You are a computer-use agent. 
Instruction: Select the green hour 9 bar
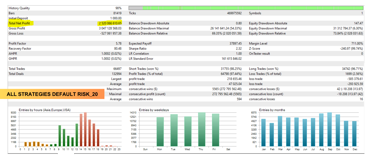tap(60, 136)
